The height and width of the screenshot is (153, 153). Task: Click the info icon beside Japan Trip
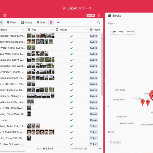90,8
